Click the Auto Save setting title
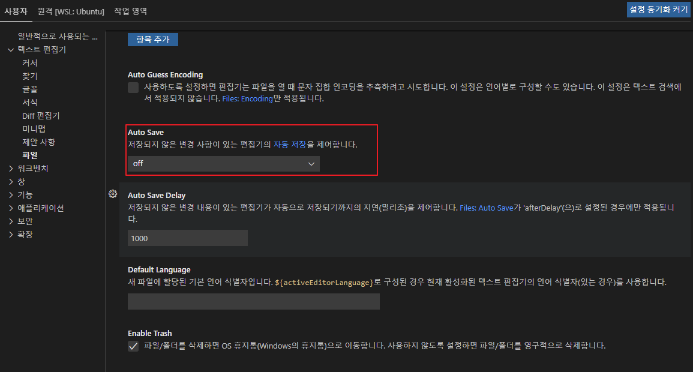Image resolution: width=693 pixels, height=372 pixels. tap(146, 132)
